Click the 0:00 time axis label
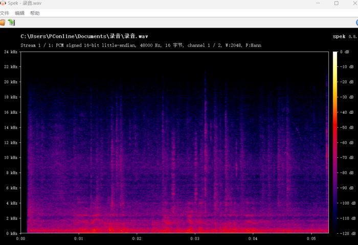The width and height of the screenshot is (358, 245). [x=20, y=238]
